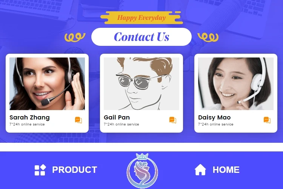This screenshot has height=189, width=283.
Task: Click the HOME house icon
Action: [200, 169]
